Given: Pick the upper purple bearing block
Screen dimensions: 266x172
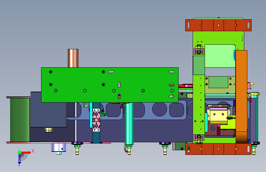Looking at the screenshot, I should coord(199,52).
